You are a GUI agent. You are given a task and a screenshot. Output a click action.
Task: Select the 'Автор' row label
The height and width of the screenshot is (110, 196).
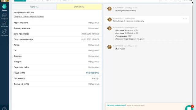click(17, 45)
